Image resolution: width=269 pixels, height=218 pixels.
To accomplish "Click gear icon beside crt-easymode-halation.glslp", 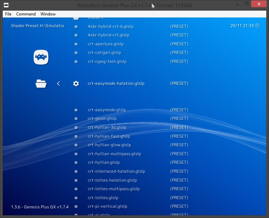I will (x=76, y=84).
